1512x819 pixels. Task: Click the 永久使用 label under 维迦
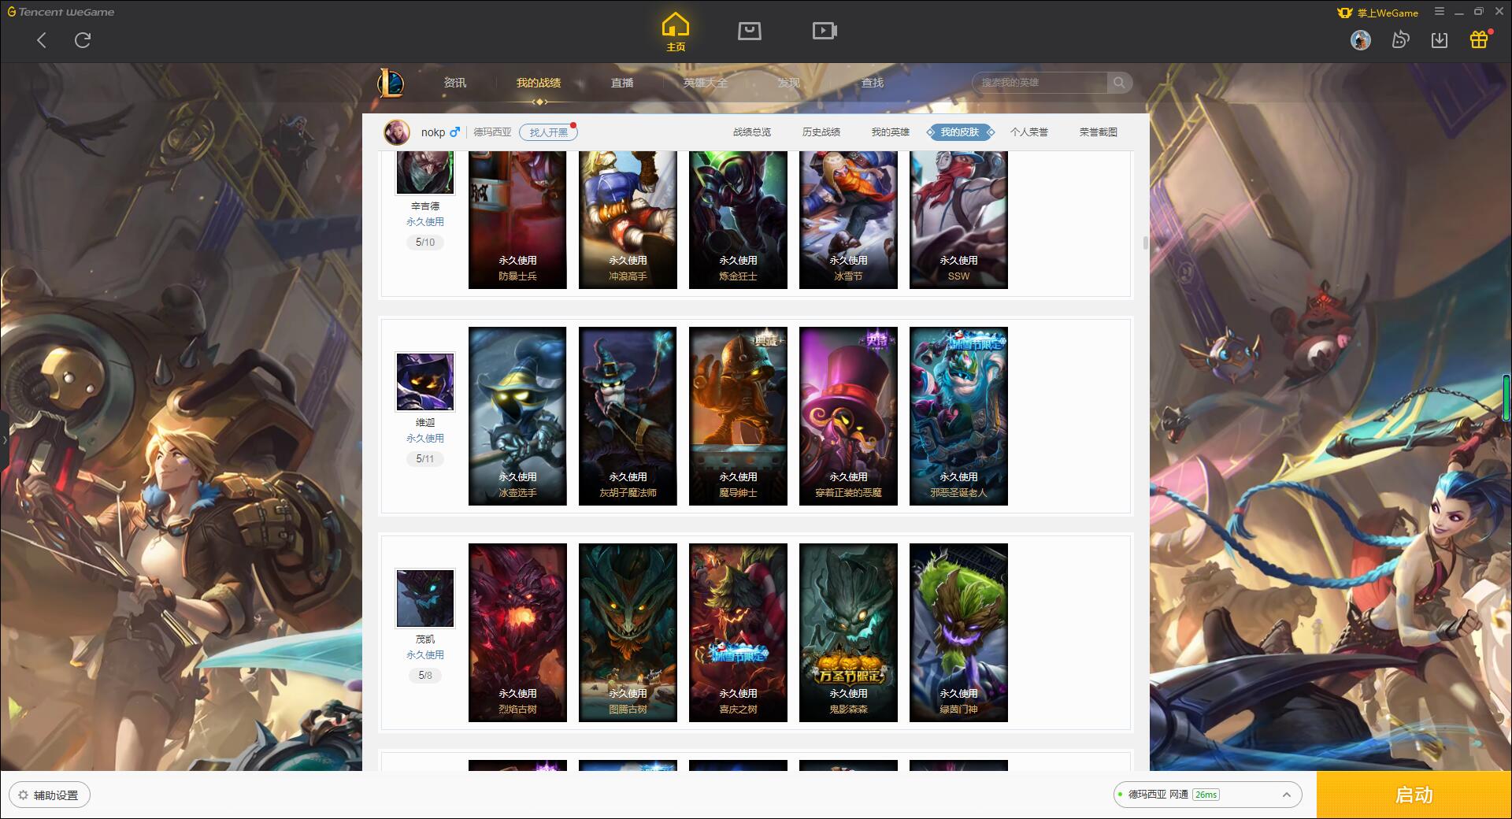(425, 438)
